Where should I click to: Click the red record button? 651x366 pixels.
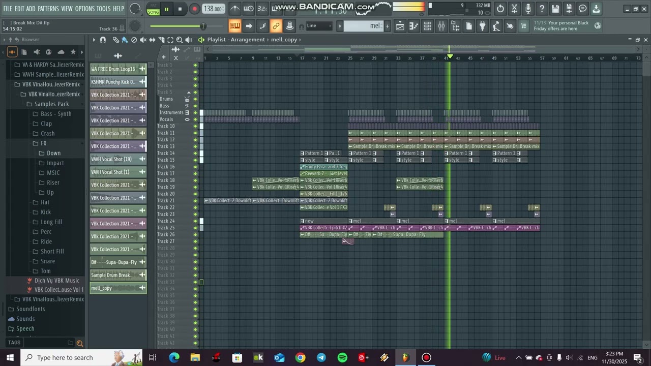click(x=194, y=9)
